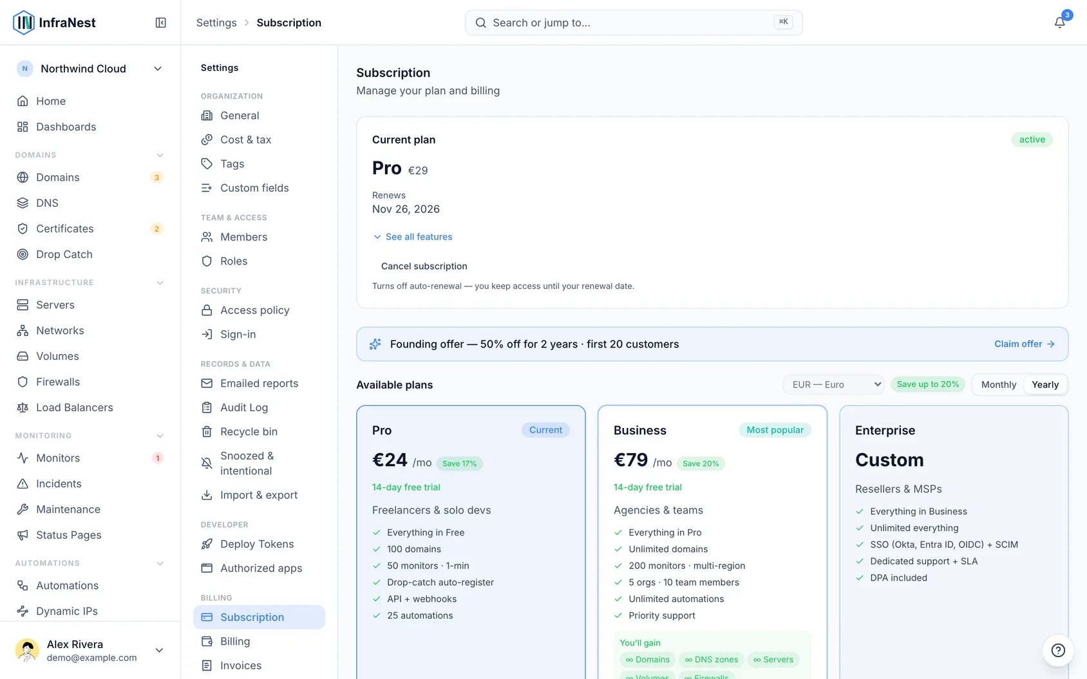The height and width of the screenshot is (679, 1087).
Task: Open the Invoices settings page
Action: [x=259, y=665]
